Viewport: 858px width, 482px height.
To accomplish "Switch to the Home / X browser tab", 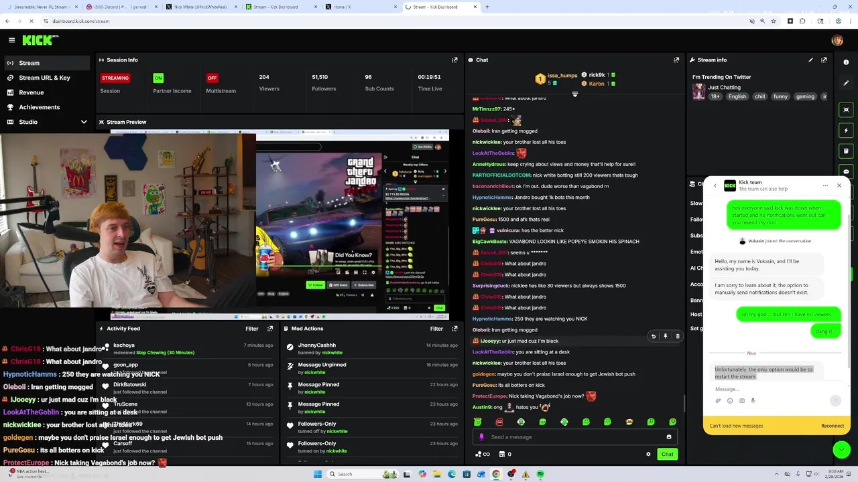I will 362,7.
